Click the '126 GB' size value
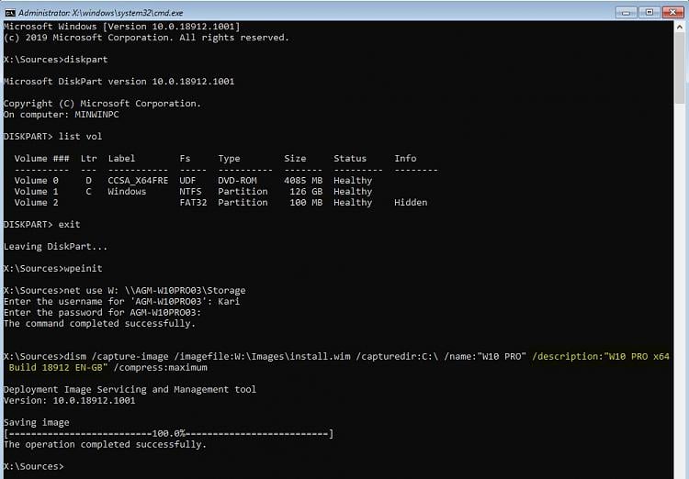This screenshot has width=689, height=479. click(306, 192)
